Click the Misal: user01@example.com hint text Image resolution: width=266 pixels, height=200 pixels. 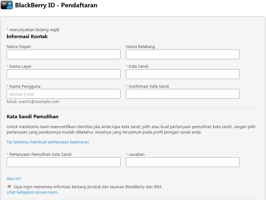point(33,102)
